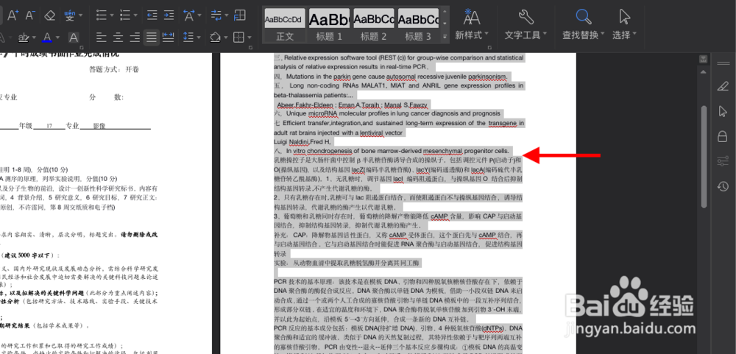
Task: Apply blue font color
Action: tap(47, 37)
